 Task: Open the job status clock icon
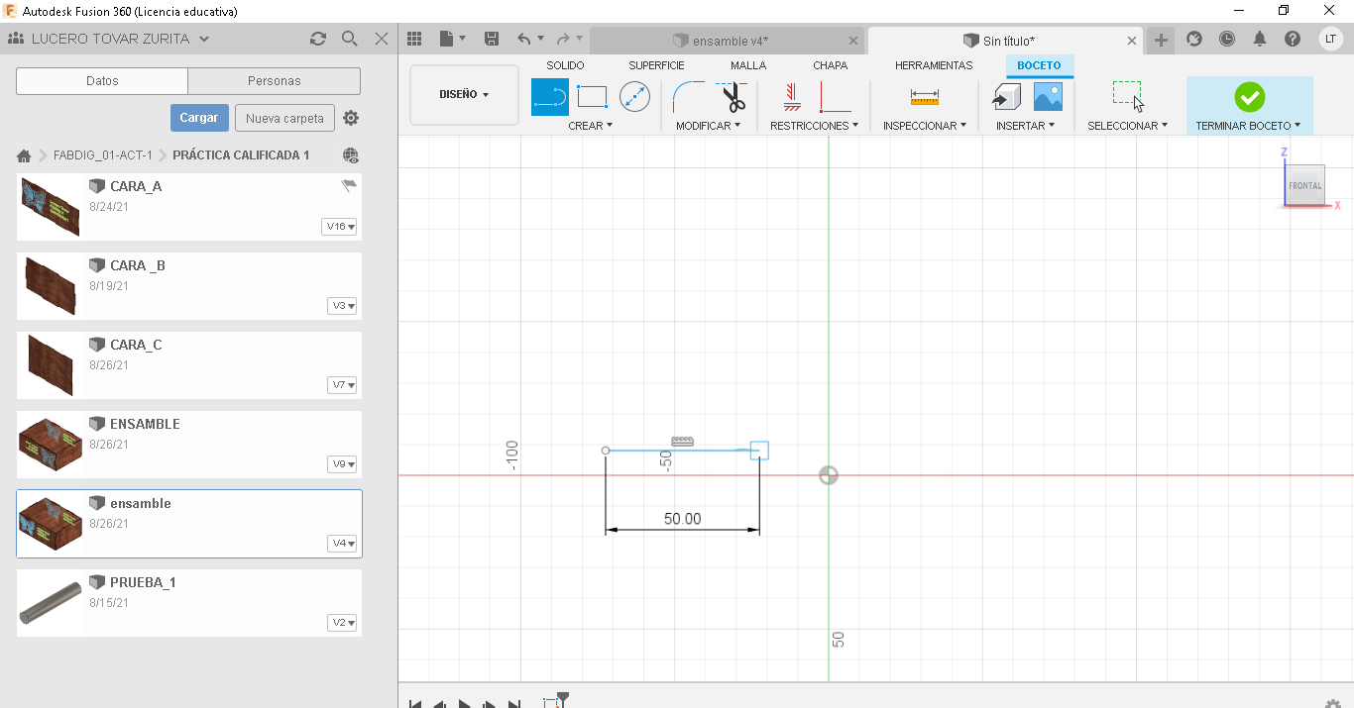click(1227, 39)
